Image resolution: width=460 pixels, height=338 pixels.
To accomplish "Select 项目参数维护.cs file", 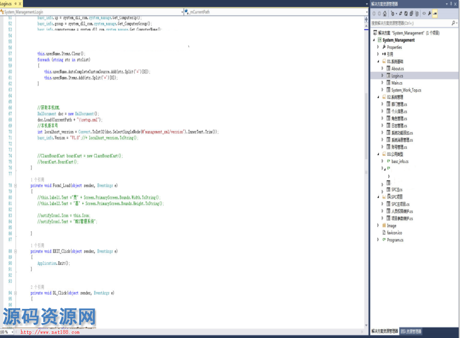I will [x=402, y=218].
